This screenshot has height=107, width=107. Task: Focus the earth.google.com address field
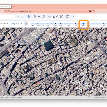49,11
